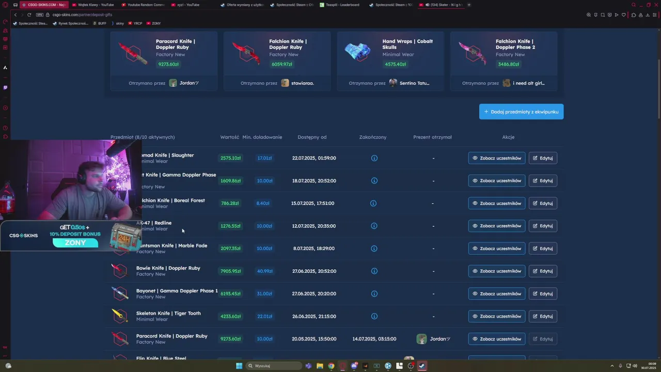Click Zobacz uczestników for Bowie Knife Doppler Ruby

click(x=497, y=271)
